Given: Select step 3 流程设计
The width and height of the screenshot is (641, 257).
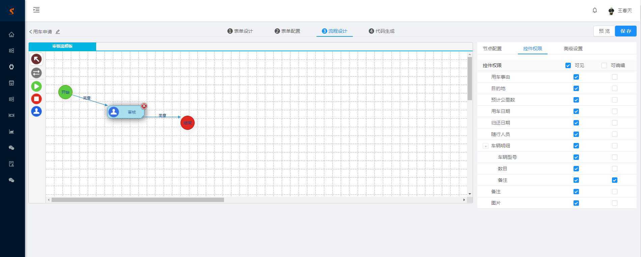Looking at the screenshot, I should click(x=335, y=31).
